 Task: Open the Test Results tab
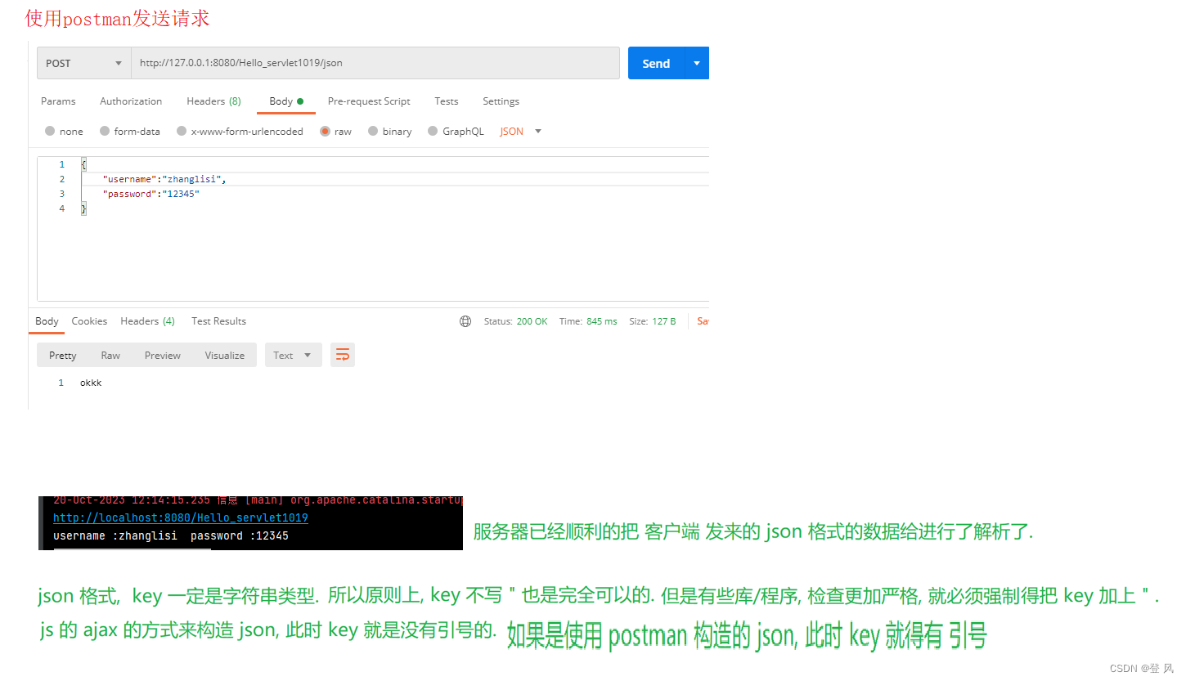coord(218,321)
